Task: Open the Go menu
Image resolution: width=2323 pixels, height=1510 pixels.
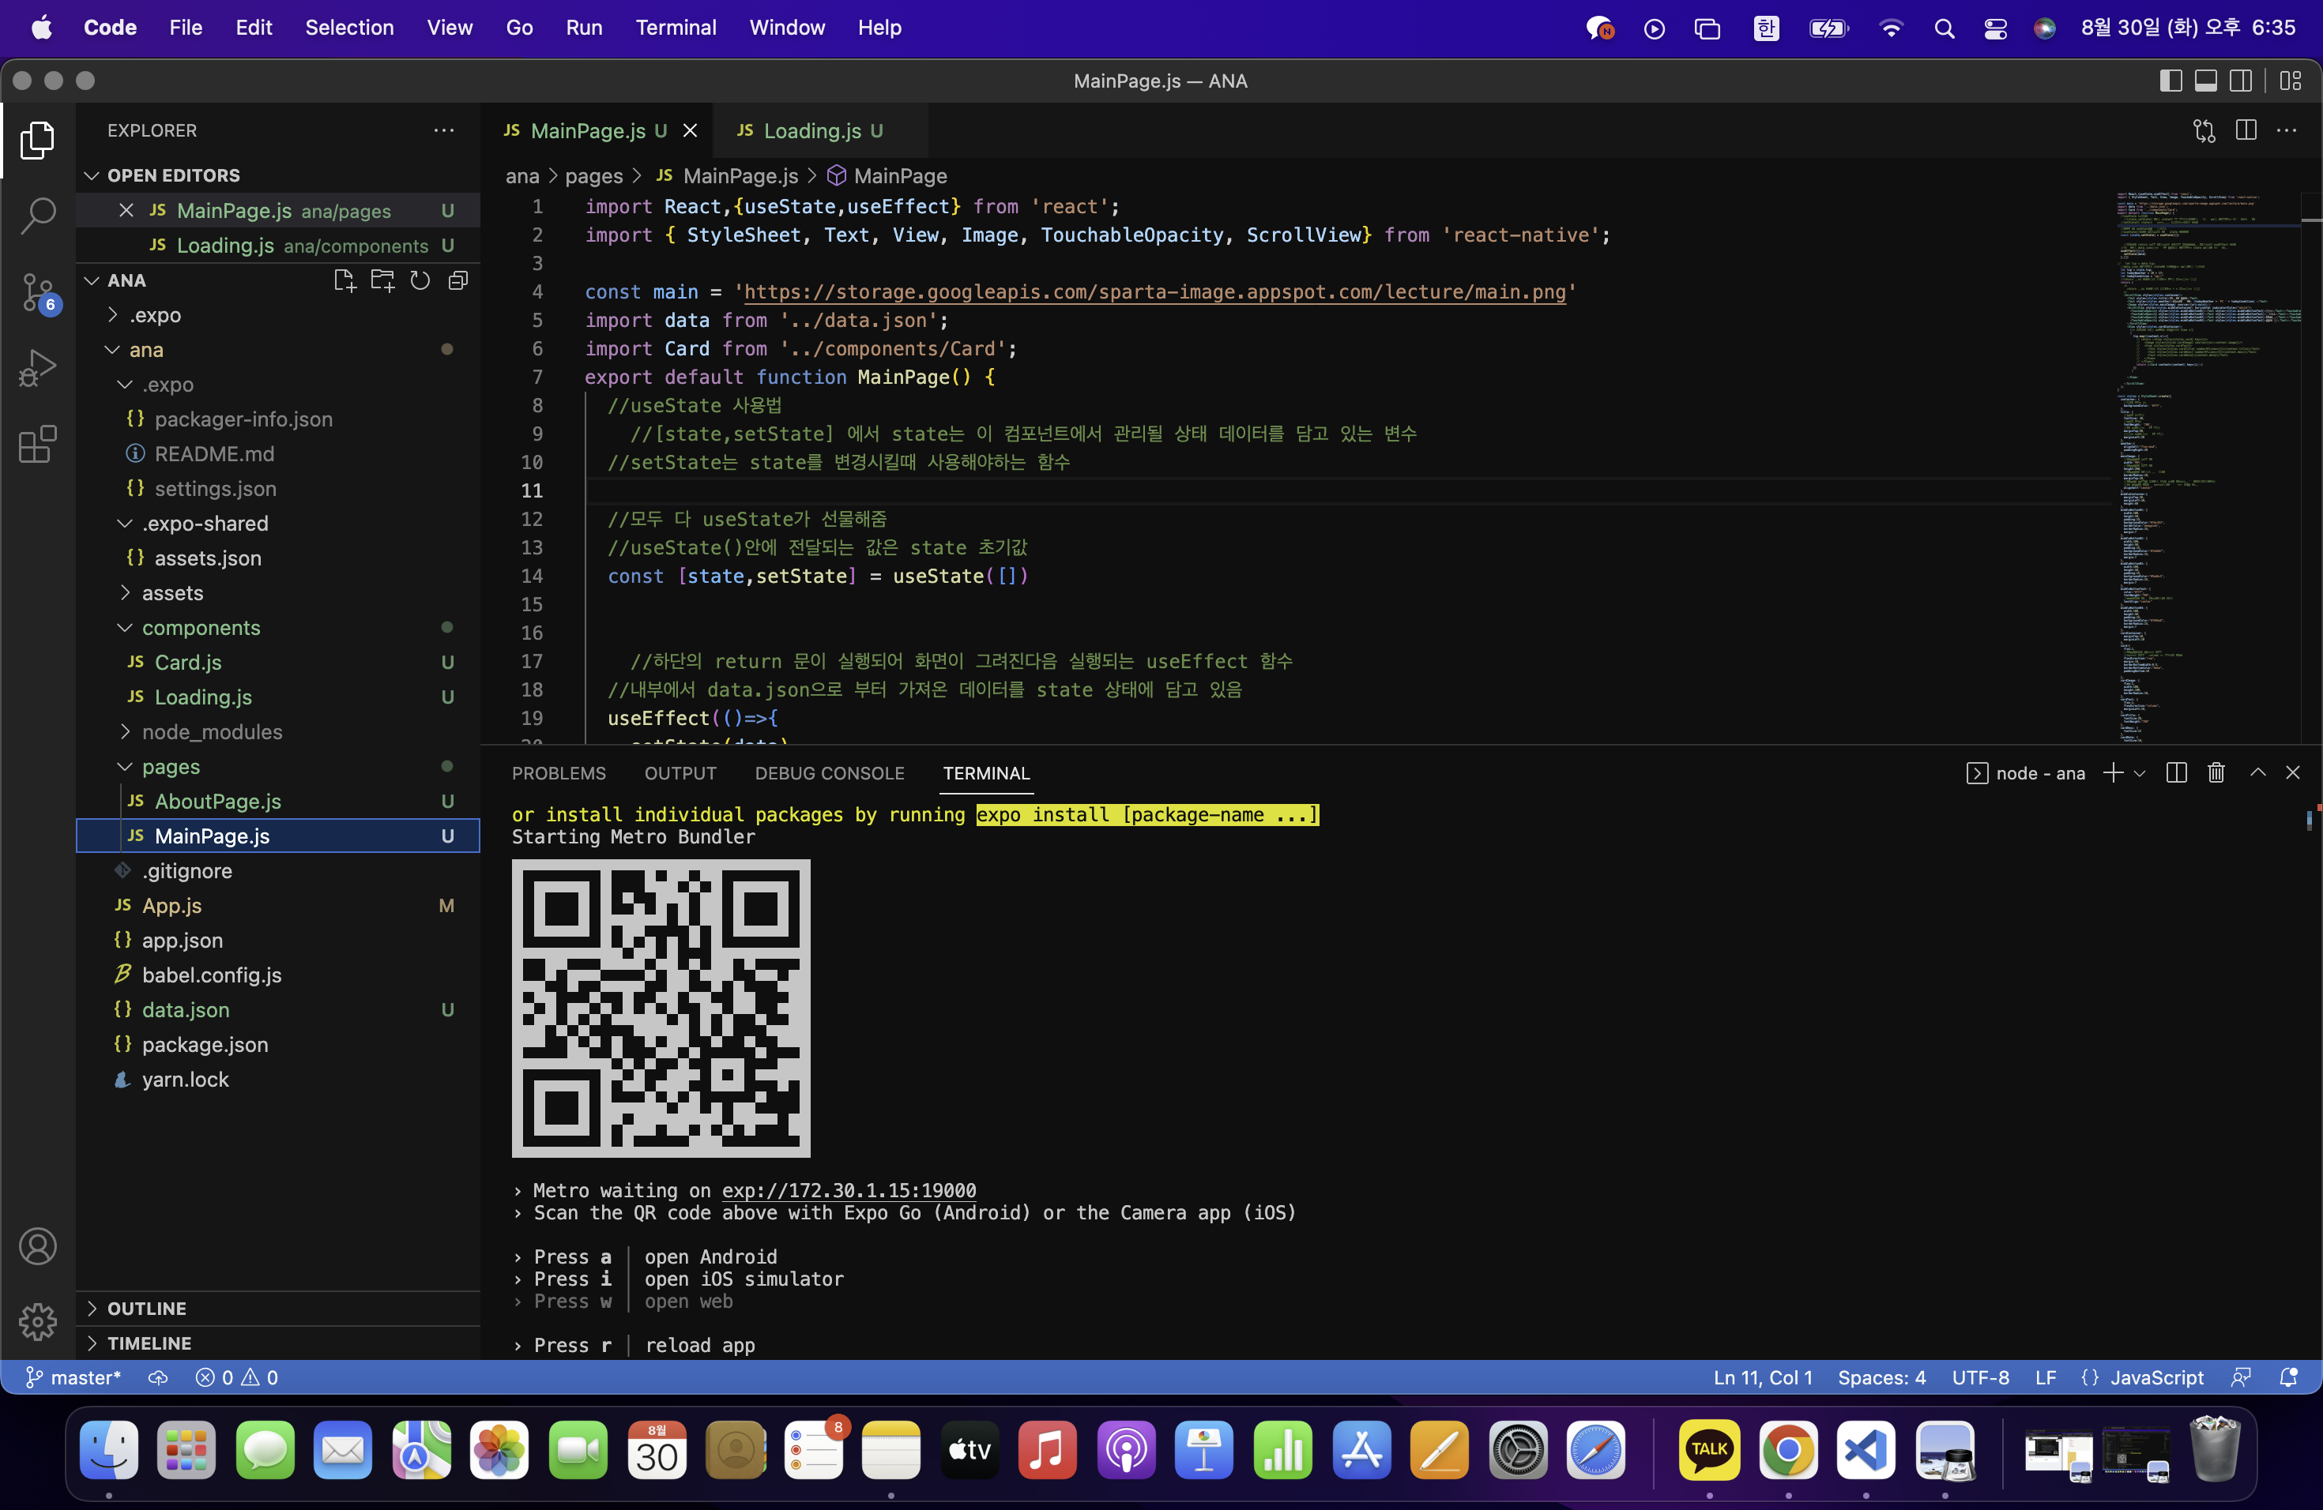Action: 519,28
